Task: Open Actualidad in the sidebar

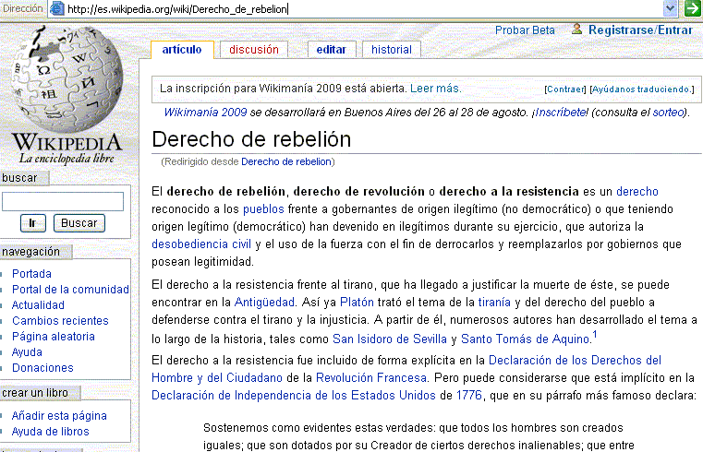Action: point(38,304)
